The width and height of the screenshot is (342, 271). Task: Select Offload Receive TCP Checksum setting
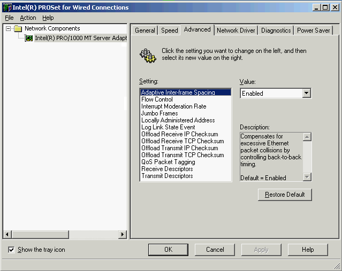[186, 141]
